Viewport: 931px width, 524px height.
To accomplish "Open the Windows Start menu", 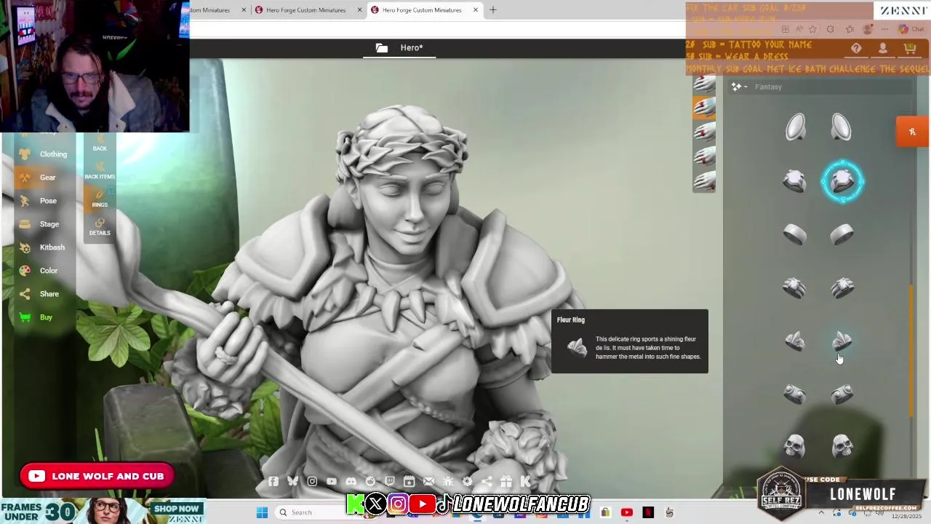I will [x=262, y=512].
